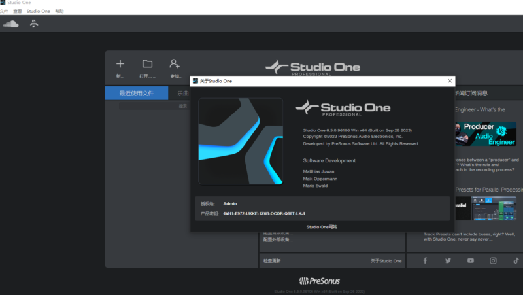Open the 帮助 menu
523x295 pixels.
coord(59,11)
